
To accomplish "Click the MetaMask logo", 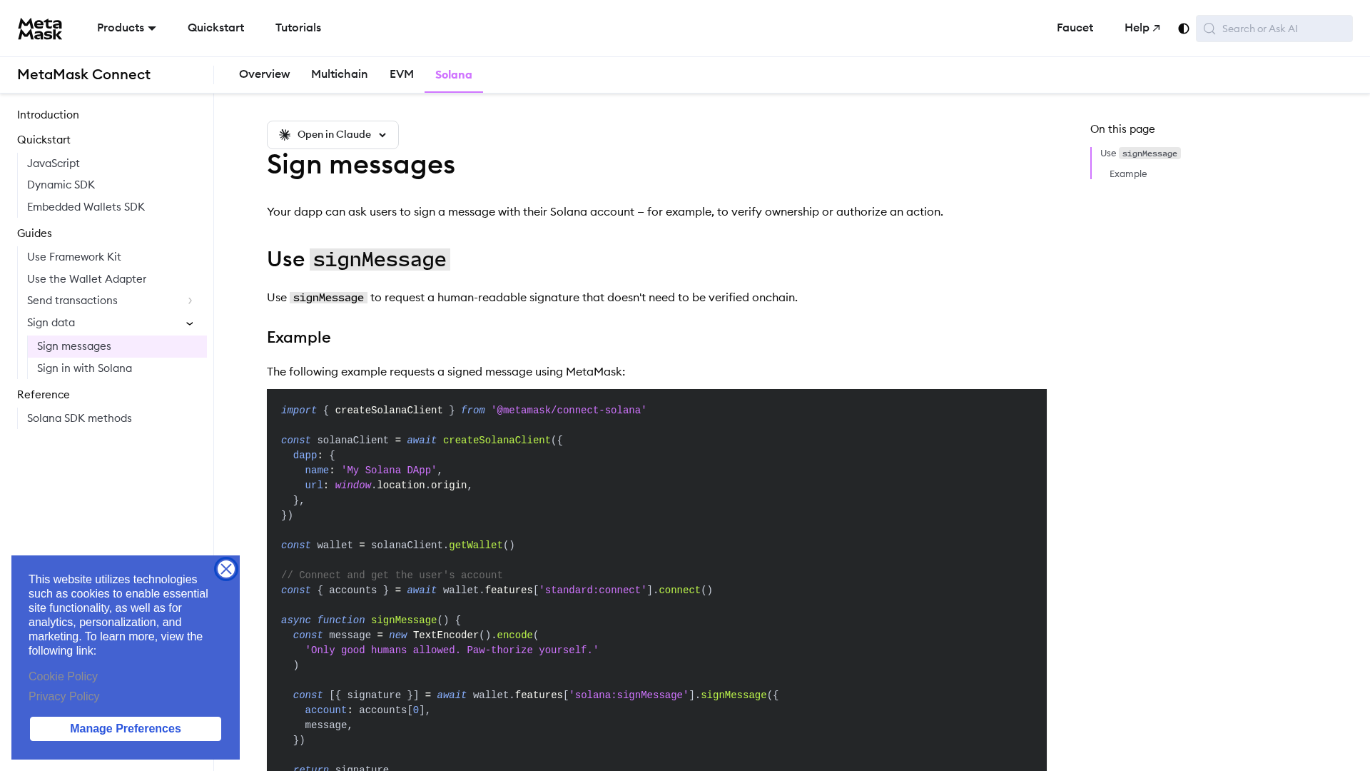I will pos(40,29).
